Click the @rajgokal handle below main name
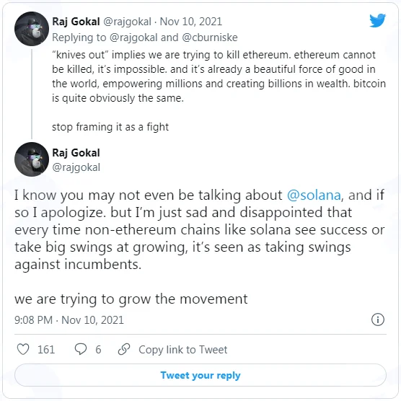The image size is (401, 401). click(x=76, y=167)
